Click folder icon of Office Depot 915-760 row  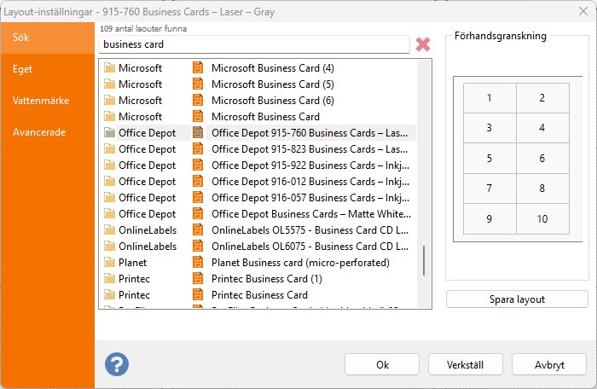(110, 132)
